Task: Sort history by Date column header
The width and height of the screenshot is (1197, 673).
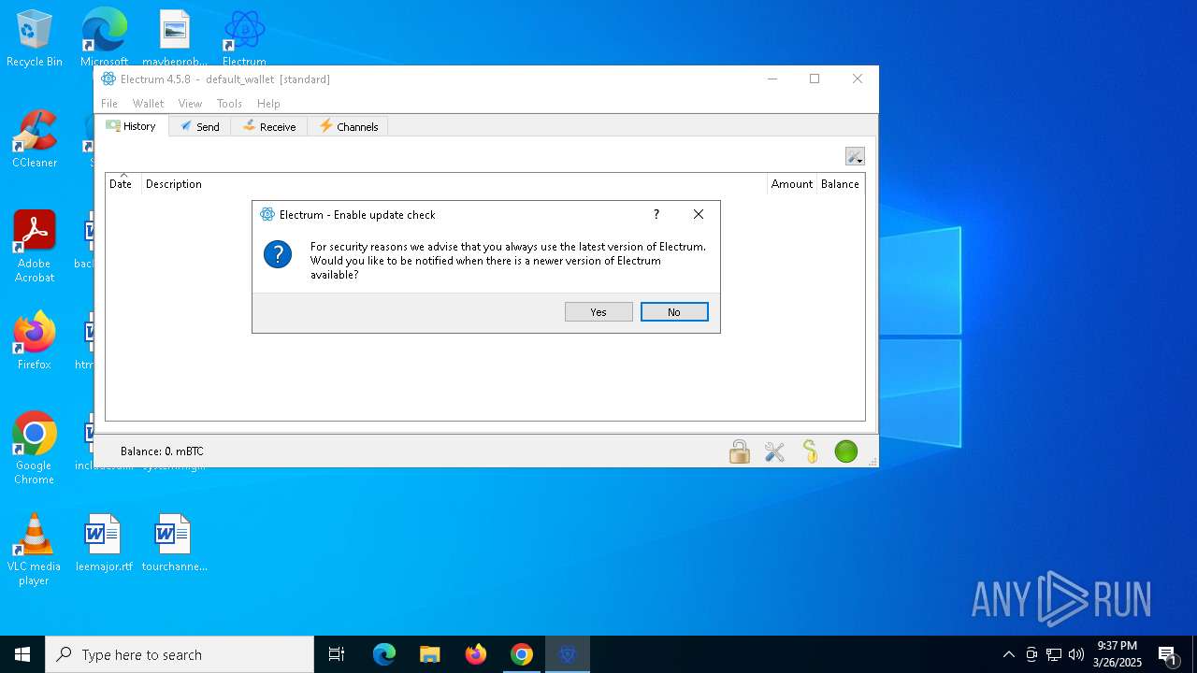Action: coord(123,184)
